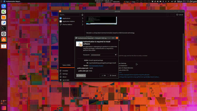Expand the Plasma Addons chevron arrow

coord(83,25)
